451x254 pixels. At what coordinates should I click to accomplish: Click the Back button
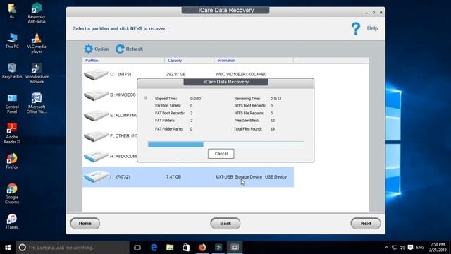pos(225,224)
